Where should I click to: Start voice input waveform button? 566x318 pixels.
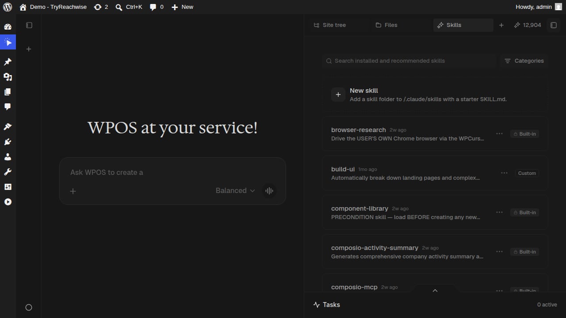(x=269, y=191)
